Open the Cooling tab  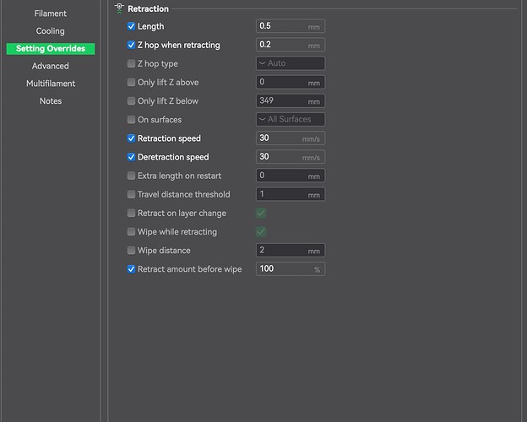[x=51, y=31]
